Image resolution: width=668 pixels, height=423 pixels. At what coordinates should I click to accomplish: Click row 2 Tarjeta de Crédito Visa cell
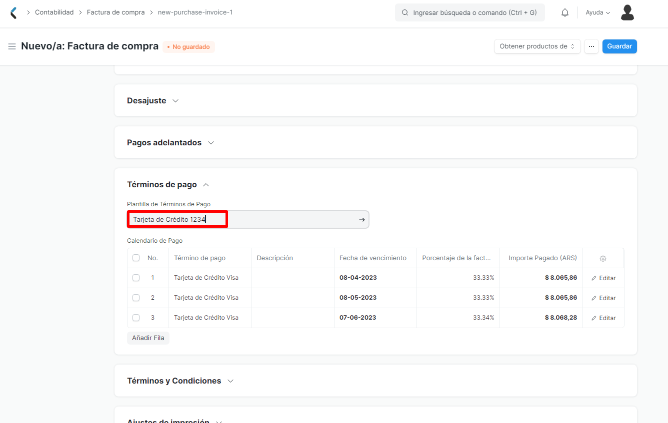pyautogui.click(x=210, y=298)
